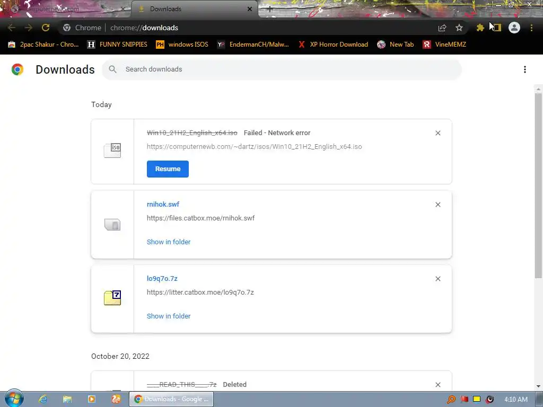Remove lo9q7o.7z entry from list
543x407 pixels.
pos(437,279)
